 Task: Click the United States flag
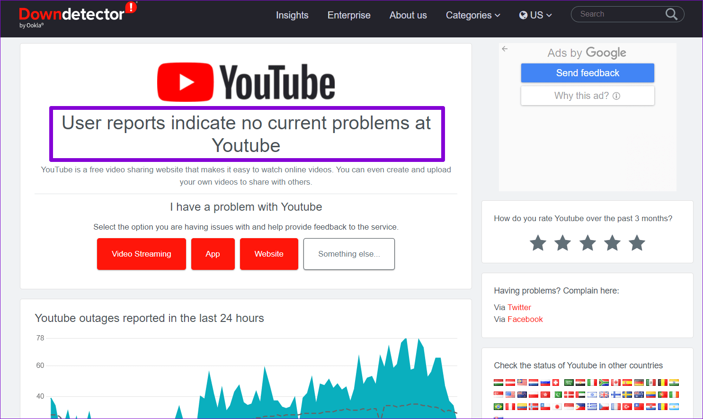(x=510, y=394)
